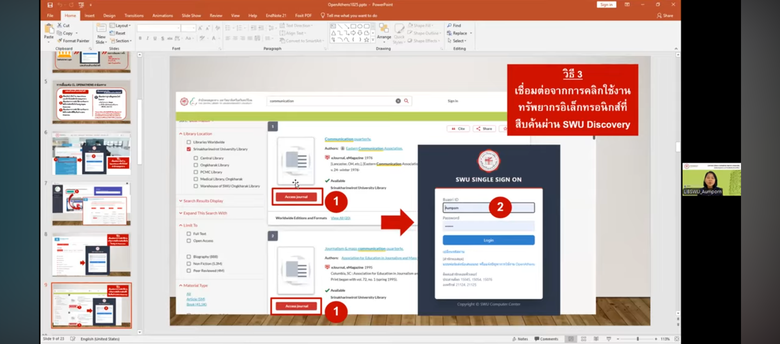Toggle bold formatting
The height and width of the screenshot is (344, 780).
[x=140, y=39]
